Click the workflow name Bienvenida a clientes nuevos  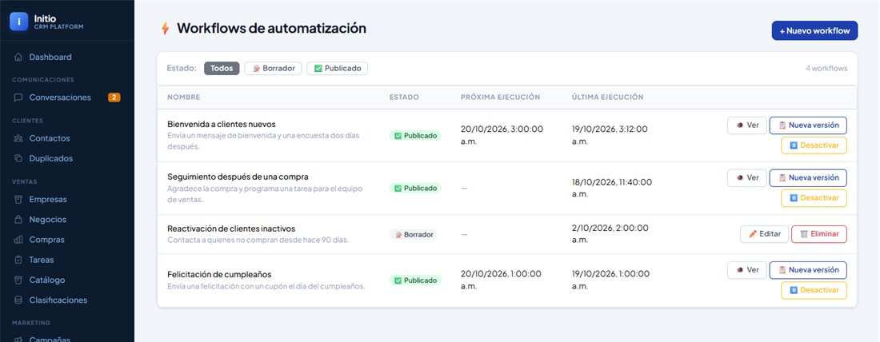(x=222, y=125)
